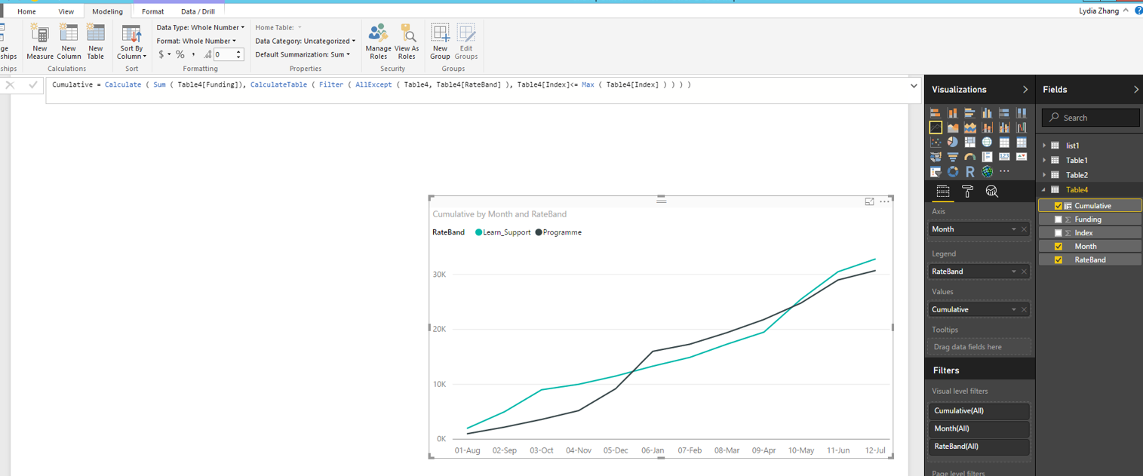
Task: Pick the 100% stacked column chart icon
Action: pos(1022,112)
